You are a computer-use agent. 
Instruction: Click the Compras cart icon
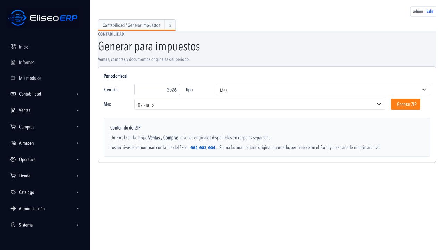click(13, 127)
